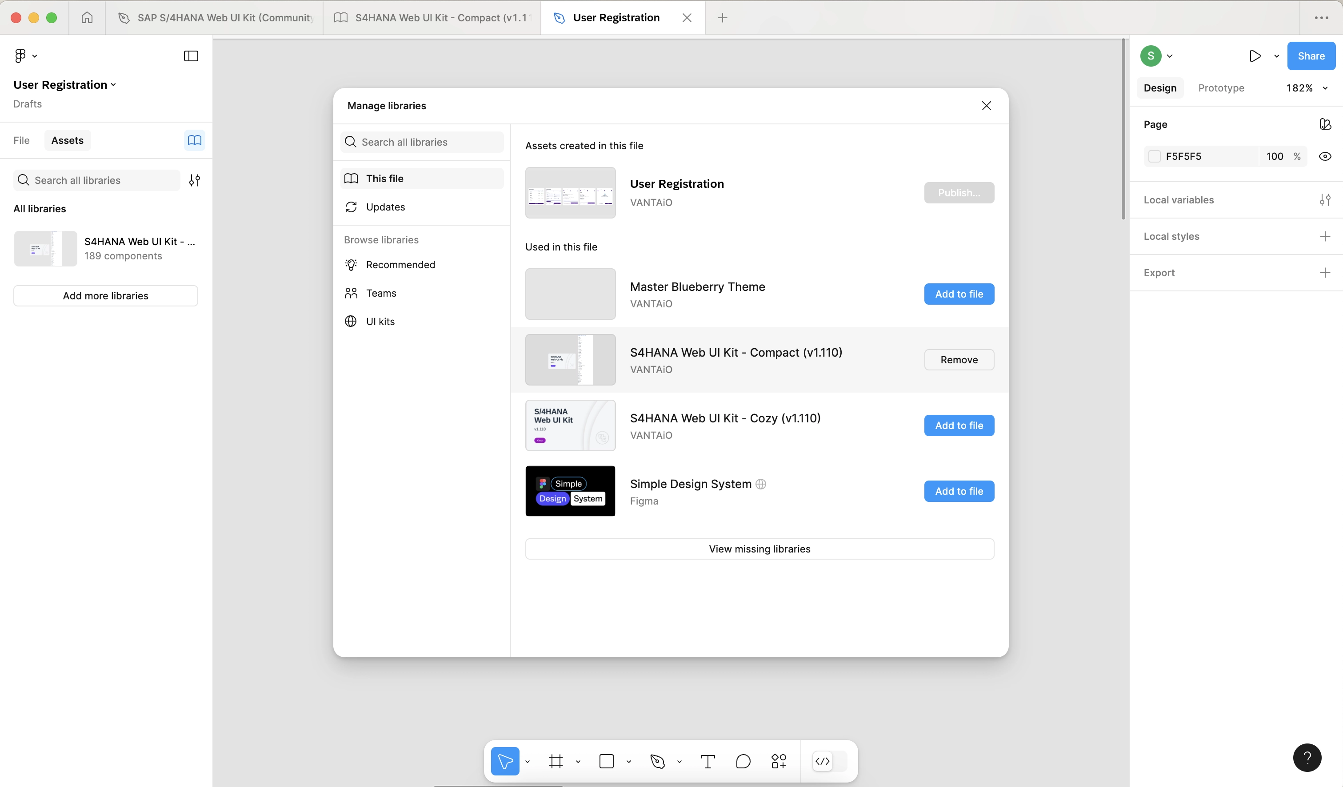Open local variables settings icon
Screen dimensions: 1343x787
click(1325, 200)
